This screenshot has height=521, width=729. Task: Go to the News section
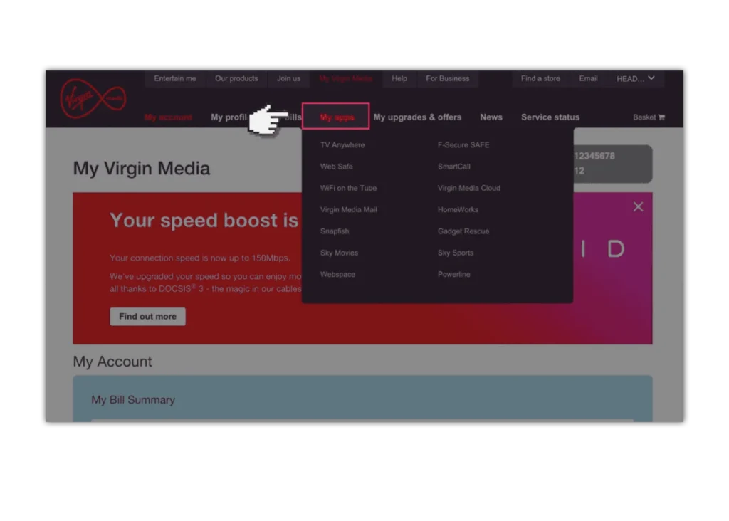[x=491, y=117]
